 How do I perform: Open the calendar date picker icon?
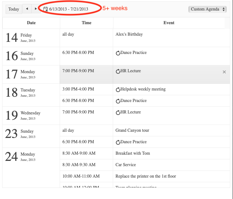pos(45,9)
